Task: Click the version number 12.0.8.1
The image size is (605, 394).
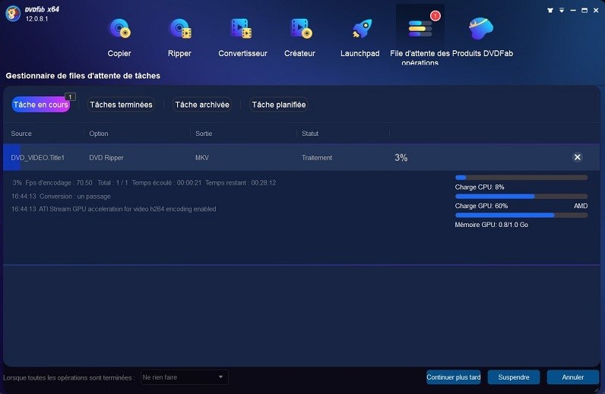Action: coord(36,18)
